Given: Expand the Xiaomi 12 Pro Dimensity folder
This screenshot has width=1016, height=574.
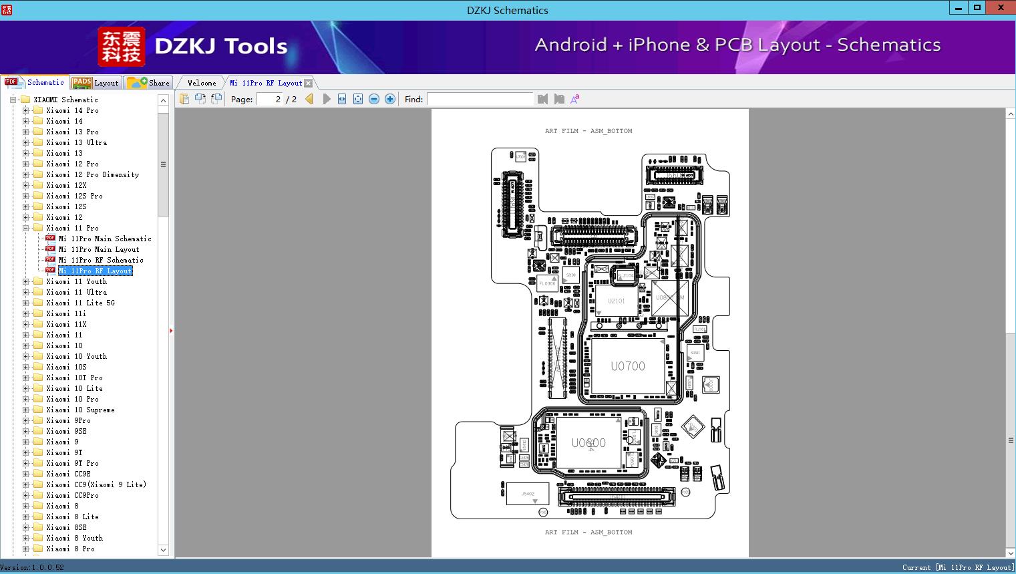Looking at the screenshot, I should [x=26, y=174].
